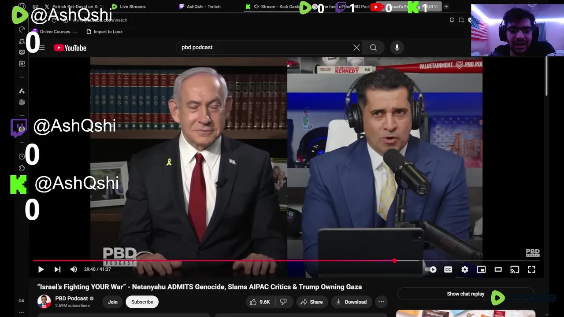Viewport: 564px width, 317px height.
Task: Open sidebar more options ellipsis
Action: click(21, 312)
